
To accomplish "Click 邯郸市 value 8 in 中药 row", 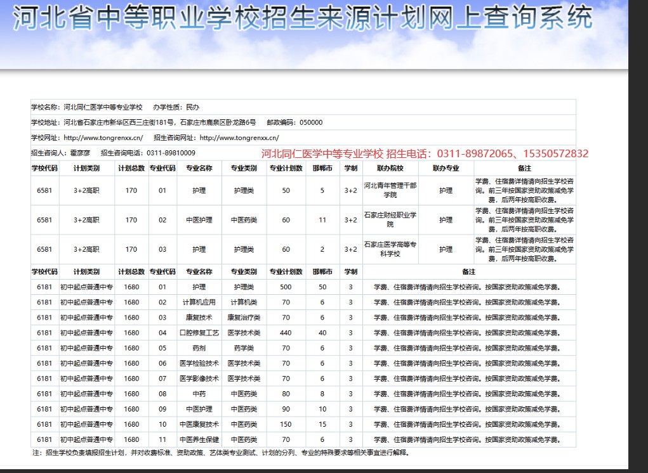I will 322,394.
